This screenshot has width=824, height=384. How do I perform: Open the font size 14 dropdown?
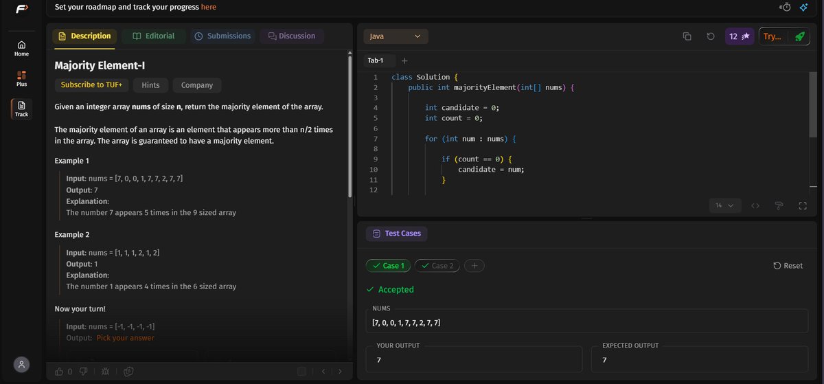tap(725, 205)
